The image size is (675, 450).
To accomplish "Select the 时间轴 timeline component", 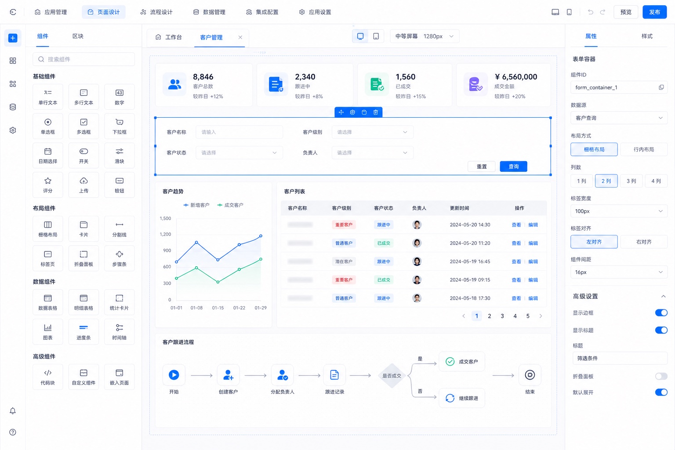I will click(x=119, y=332).
